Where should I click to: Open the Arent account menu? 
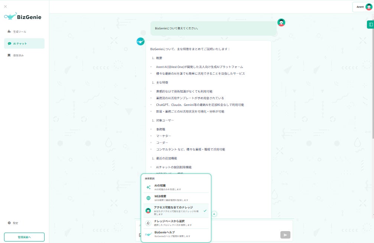coord(364,7)
